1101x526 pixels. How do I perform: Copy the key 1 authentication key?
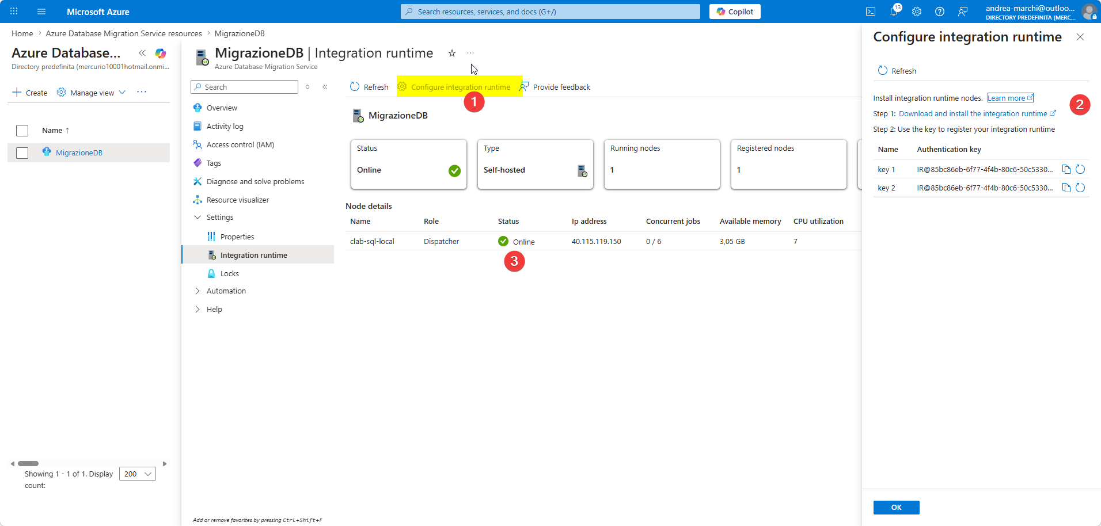(x=1066, y=169)
